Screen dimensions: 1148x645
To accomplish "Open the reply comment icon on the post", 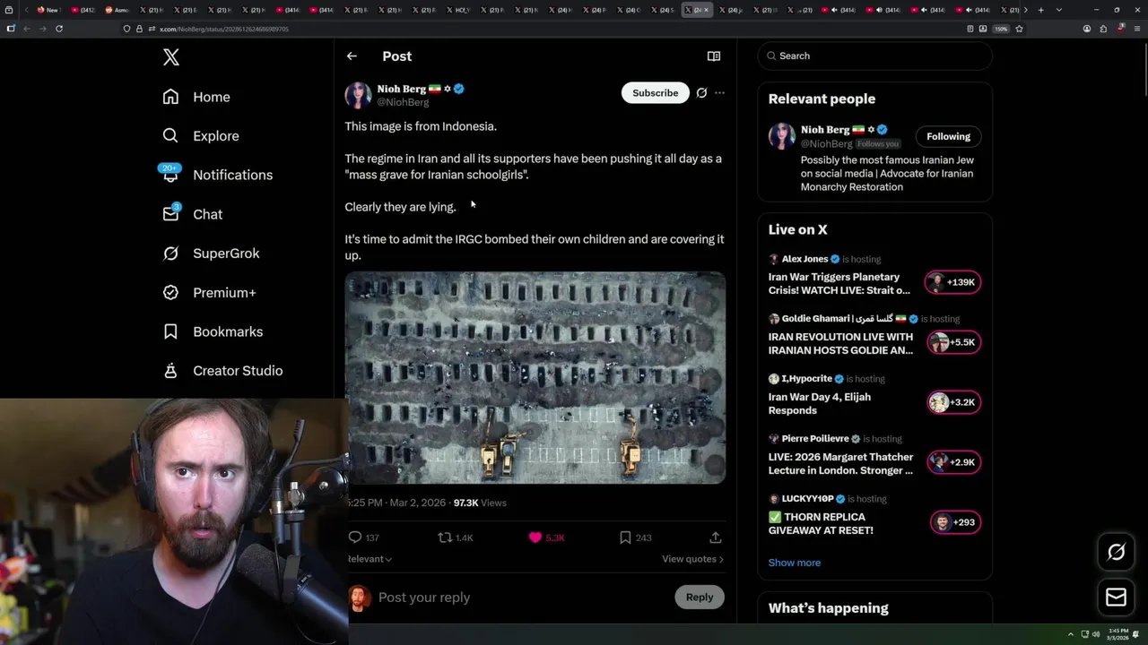I will point(355,537).
